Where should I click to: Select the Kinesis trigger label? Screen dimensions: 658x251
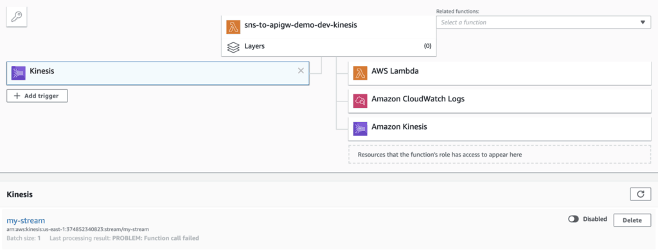[x=42, y=71]
